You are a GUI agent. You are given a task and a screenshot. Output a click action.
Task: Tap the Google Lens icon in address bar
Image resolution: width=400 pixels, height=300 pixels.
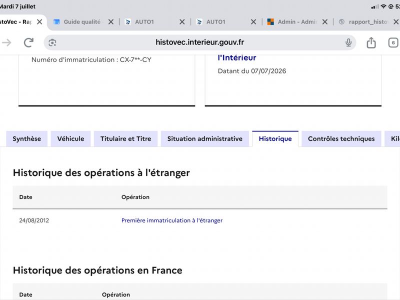click(x=52, y=42)
